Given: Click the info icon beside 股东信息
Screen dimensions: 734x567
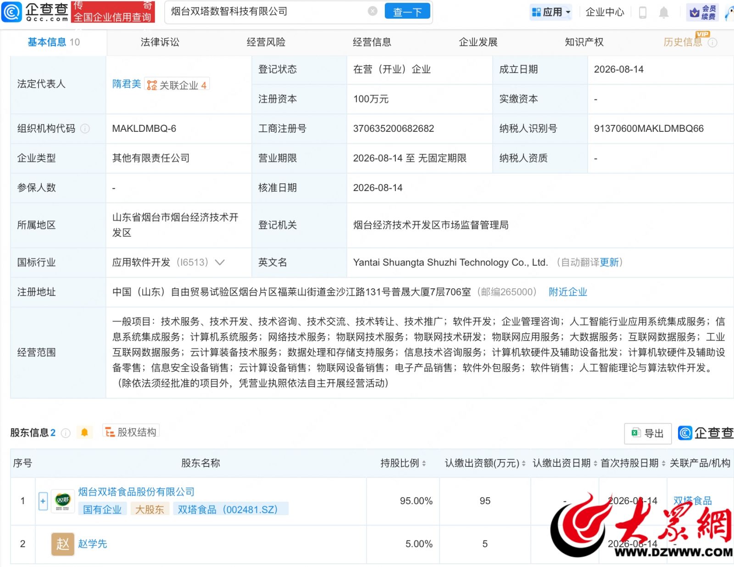Looking at the screenshot, I should pyautogui.click(x=66, y=433).
